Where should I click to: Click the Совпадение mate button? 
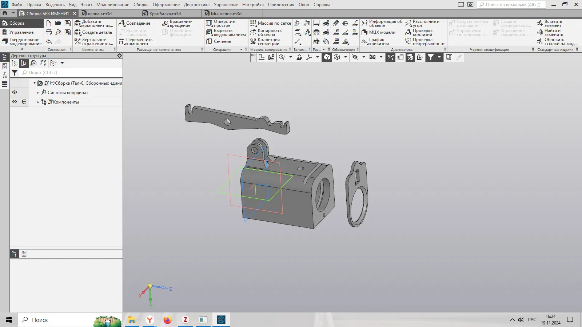click(x=135, y=23)
